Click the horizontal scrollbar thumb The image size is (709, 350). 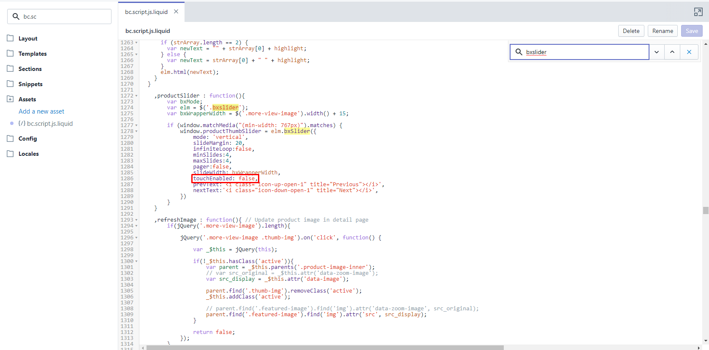(325, 348)
